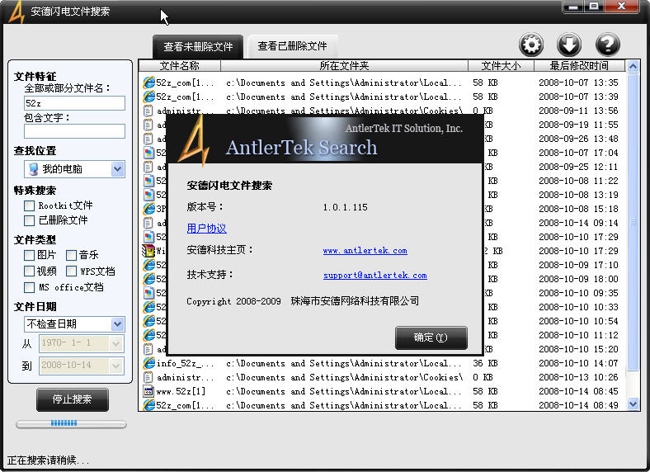
Task: Open the help question mark icon
Action: click(x=607, y=45)
